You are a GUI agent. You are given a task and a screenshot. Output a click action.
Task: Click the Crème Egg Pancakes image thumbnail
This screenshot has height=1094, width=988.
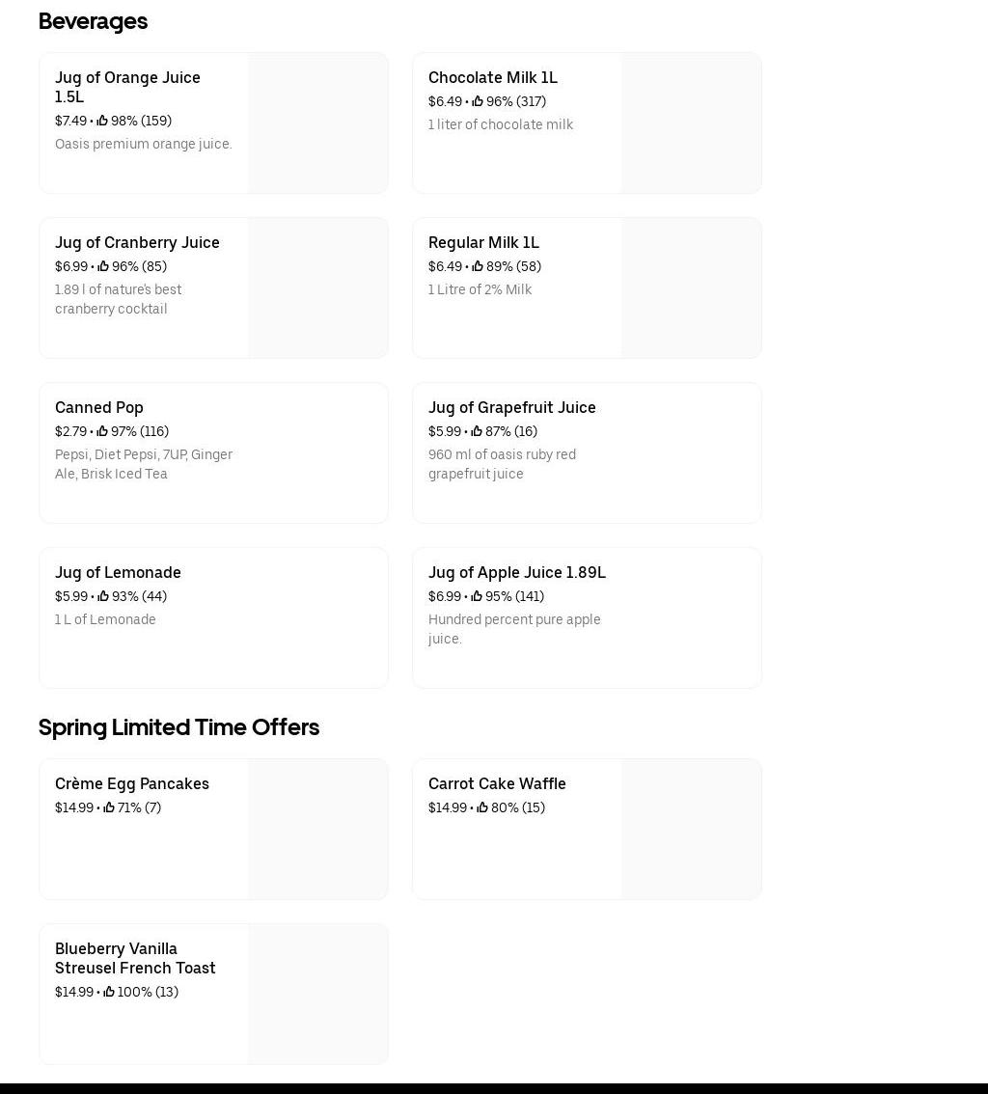(x=317, y=829)
